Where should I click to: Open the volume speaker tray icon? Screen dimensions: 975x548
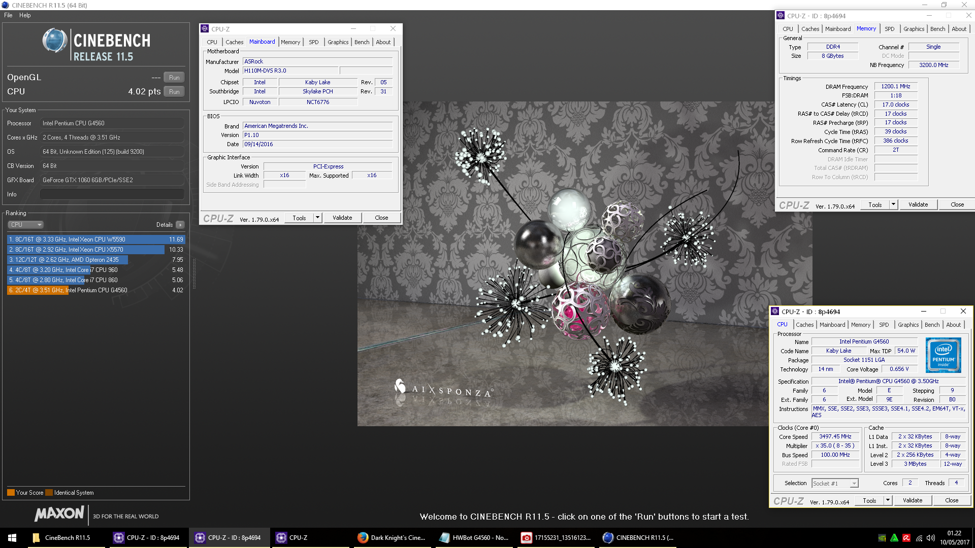pos(930,538)
